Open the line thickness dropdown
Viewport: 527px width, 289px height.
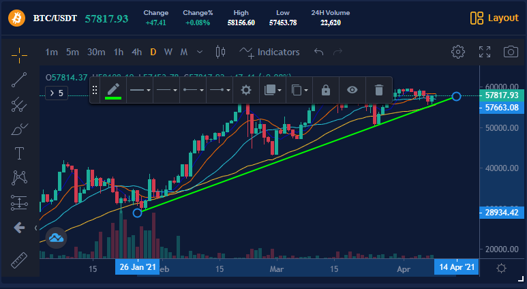[x=140, y=90]
